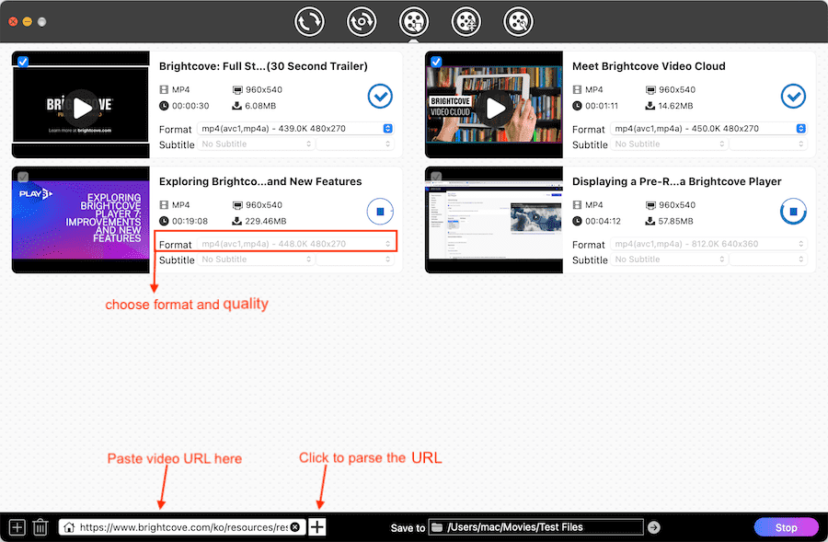Click the home icon in URL field

click(69, 527)
